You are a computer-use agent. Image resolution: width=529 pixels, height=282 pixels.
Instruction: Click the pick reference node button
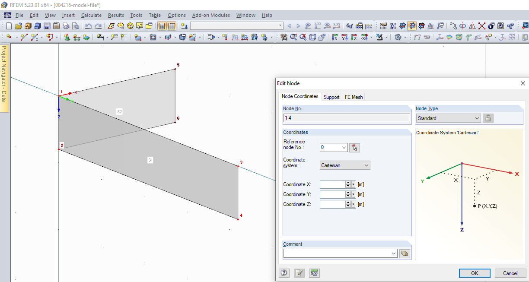pyautogui.click(x=354, y=148)
